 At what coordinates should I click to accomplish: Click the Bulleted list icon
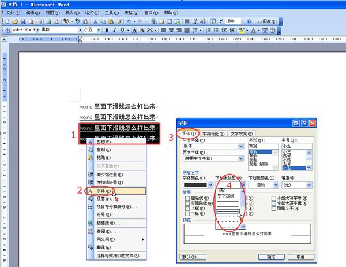pos(216,30)
